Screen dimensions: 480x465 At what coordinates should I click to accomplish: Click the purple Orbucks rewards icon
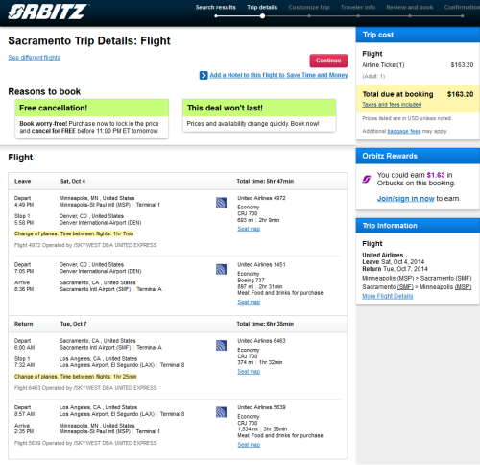367,179
